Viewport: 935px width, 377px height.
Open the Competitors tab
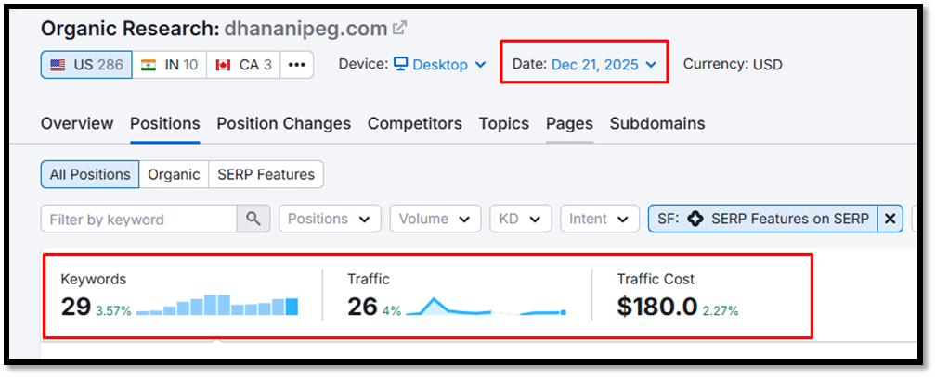click(414, 123)
